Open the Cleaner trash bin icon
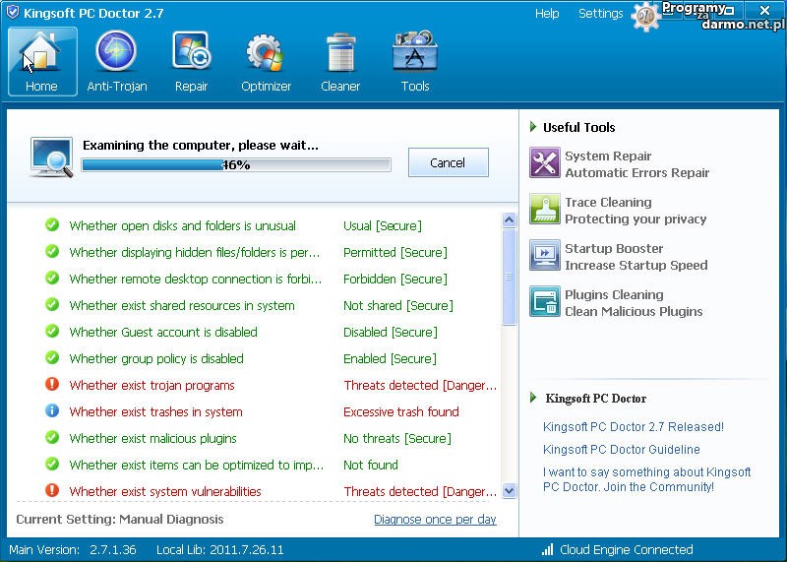Screen dimensions: 787x562 pyautogui.click(x=339, y=51)
